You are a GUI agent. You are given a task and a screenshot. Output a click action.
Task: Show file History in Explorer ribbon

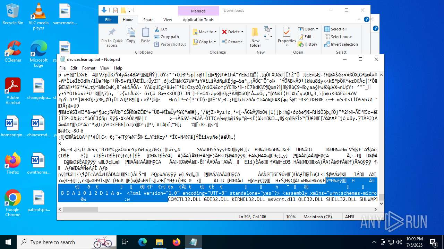pos(307,44)
